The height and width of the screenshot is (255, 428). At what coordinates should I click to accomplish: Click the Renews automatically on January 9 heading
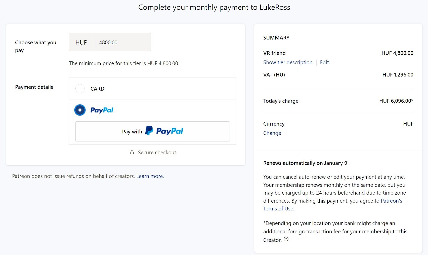(305, 163)
